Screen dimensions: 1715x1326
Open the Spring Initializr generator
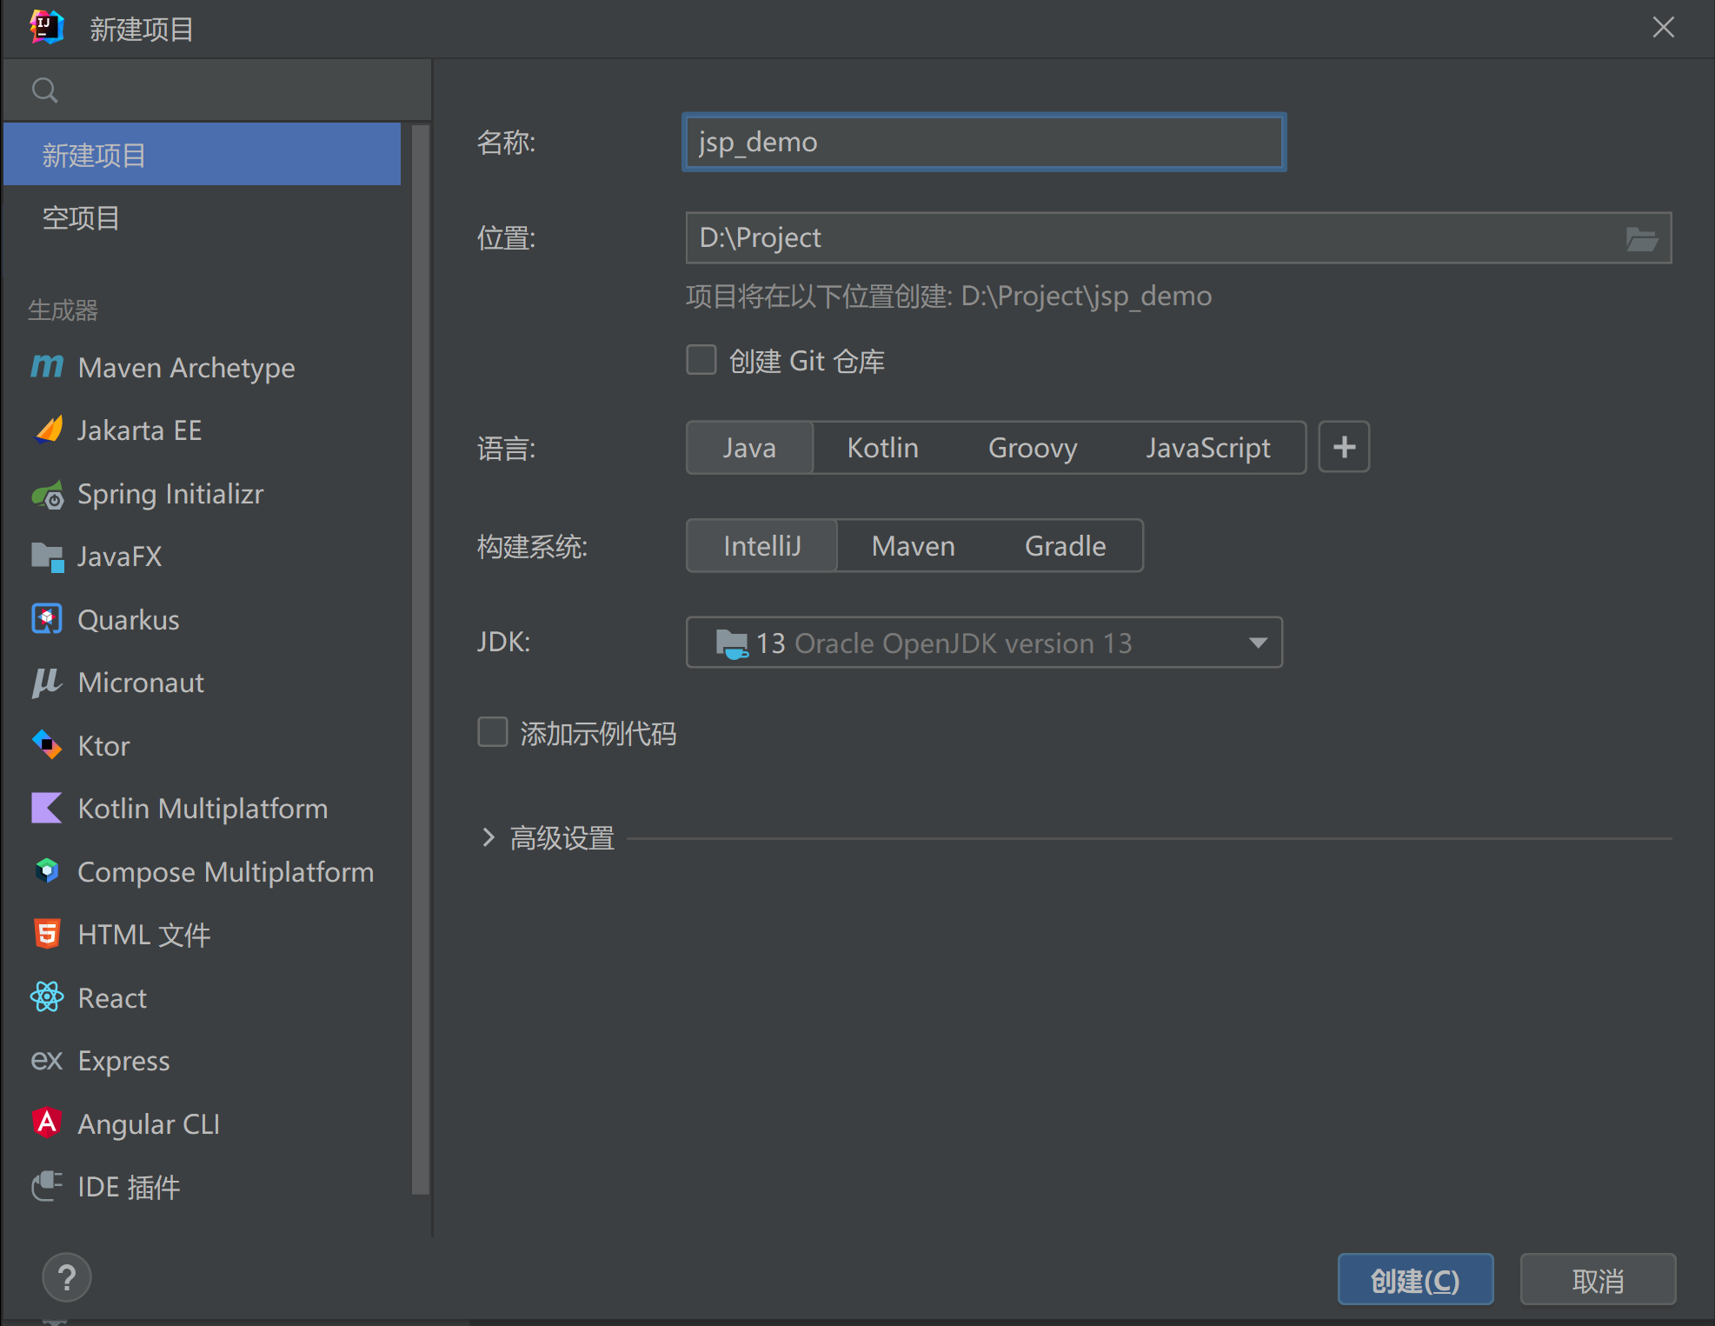pyautogui.click(x=170, y=493)
